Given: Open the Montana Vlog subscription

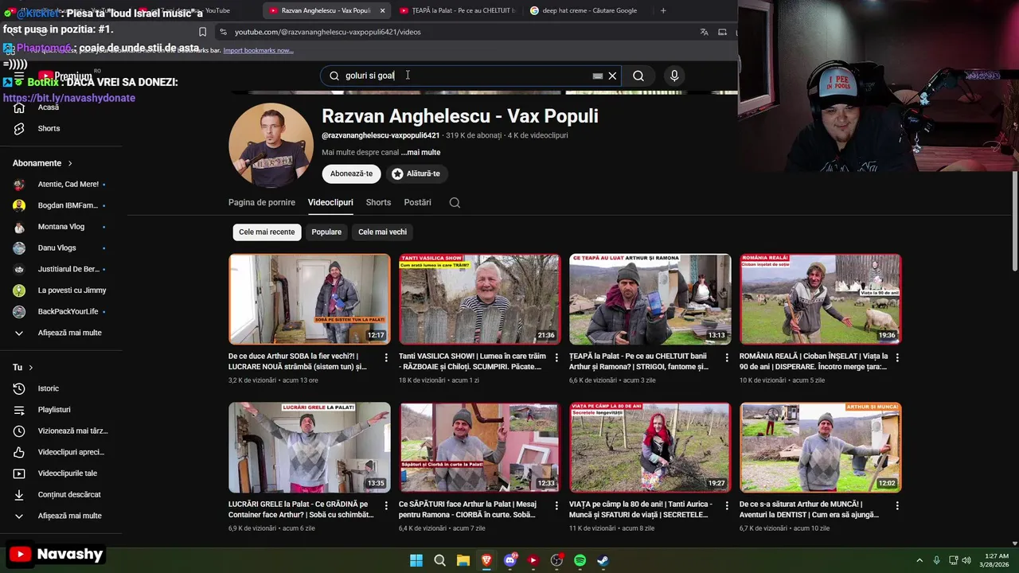Looking at the screenshot, I should [x=61, y=227].
